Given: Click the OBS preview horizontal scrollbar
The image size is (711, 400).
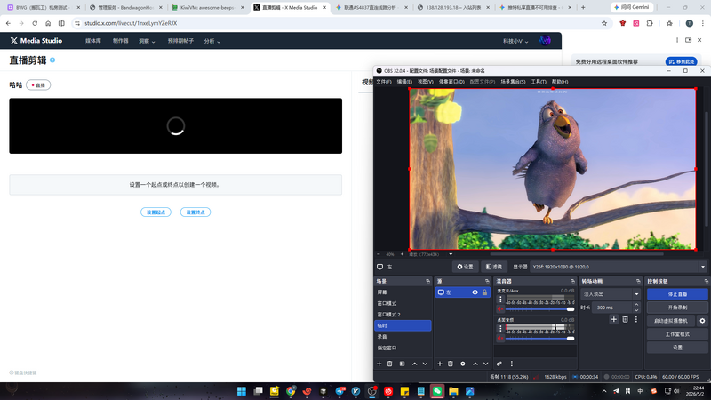Looking at the screenshot, I should [576, 254].
